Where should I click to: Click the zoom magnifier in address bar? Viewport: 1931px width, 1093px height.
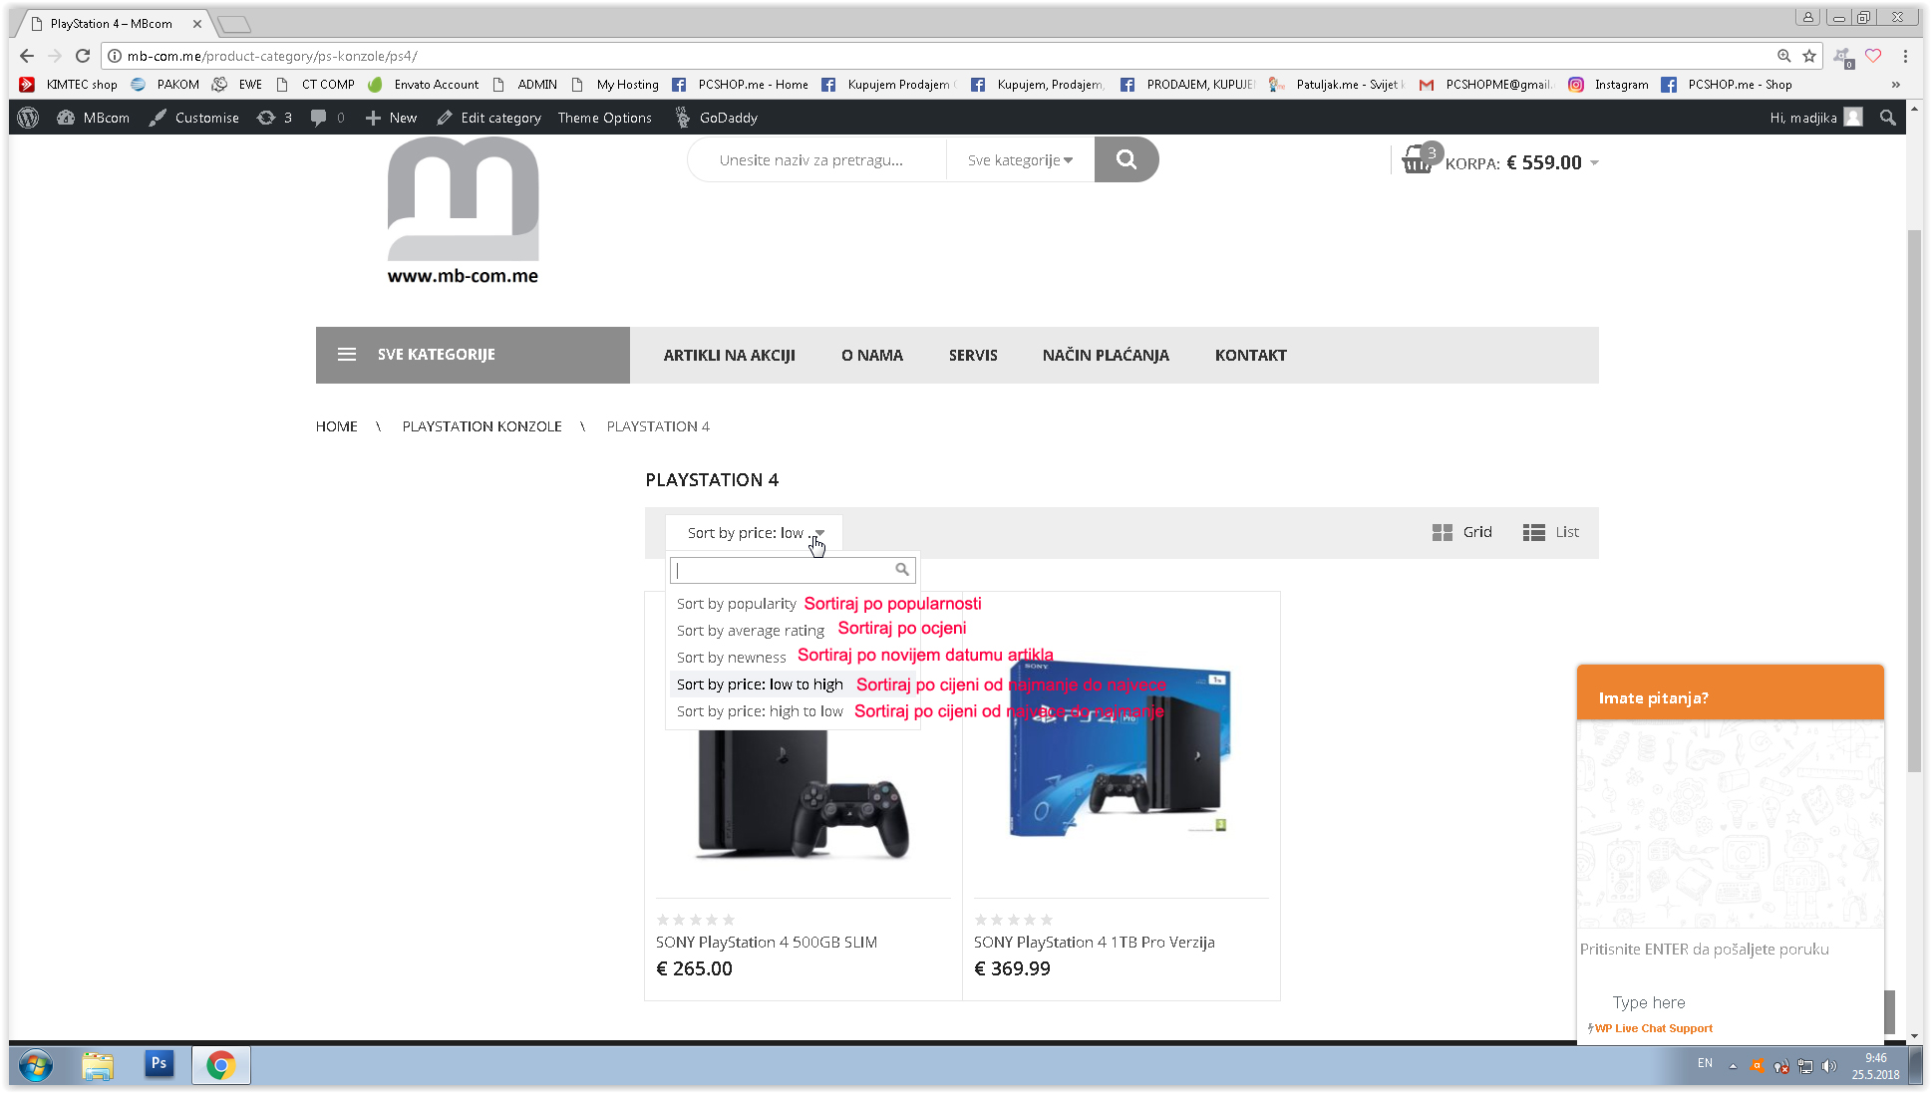coord(1783,56)
